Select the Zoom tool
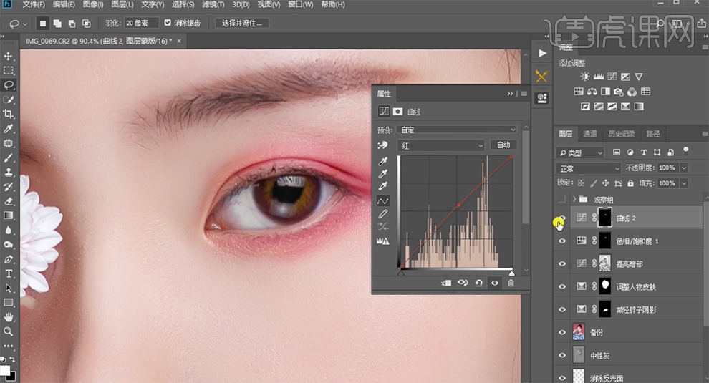The width and height of the screenshot is (709, 383). (8, 331)
